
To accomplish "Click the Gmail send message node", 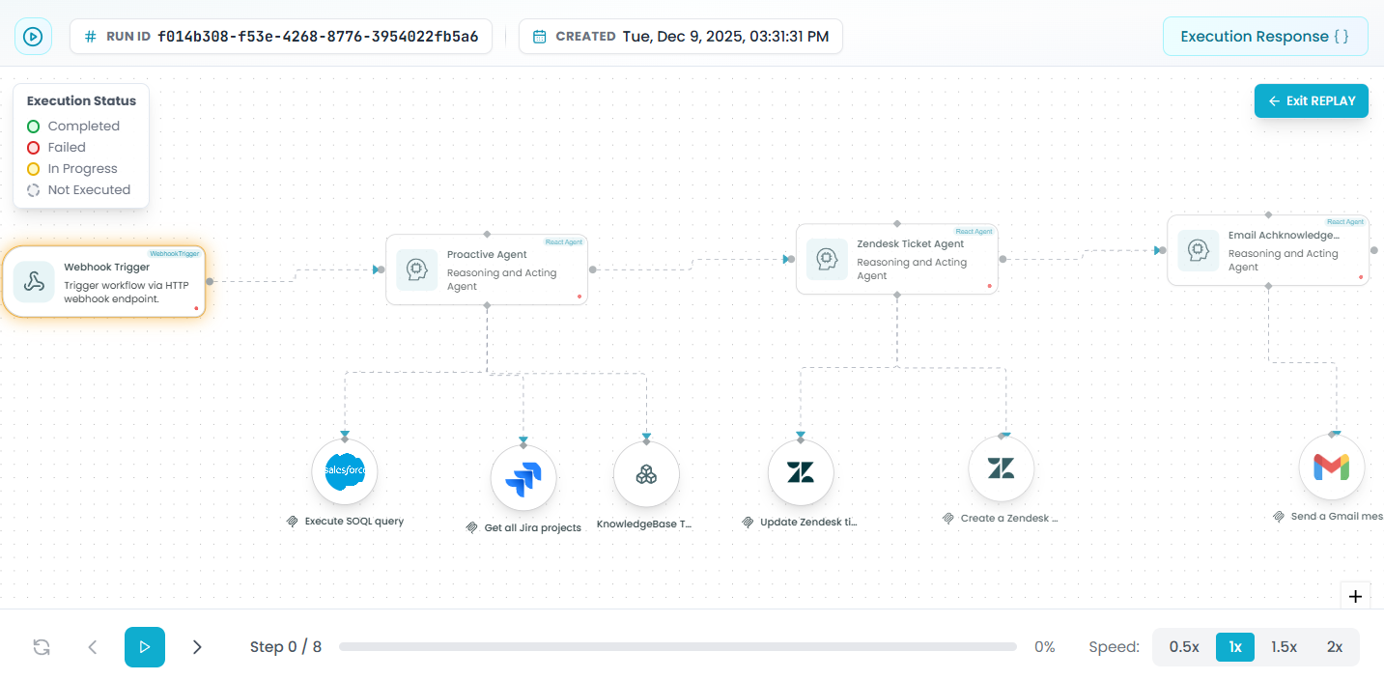I will coord(1331,467).
